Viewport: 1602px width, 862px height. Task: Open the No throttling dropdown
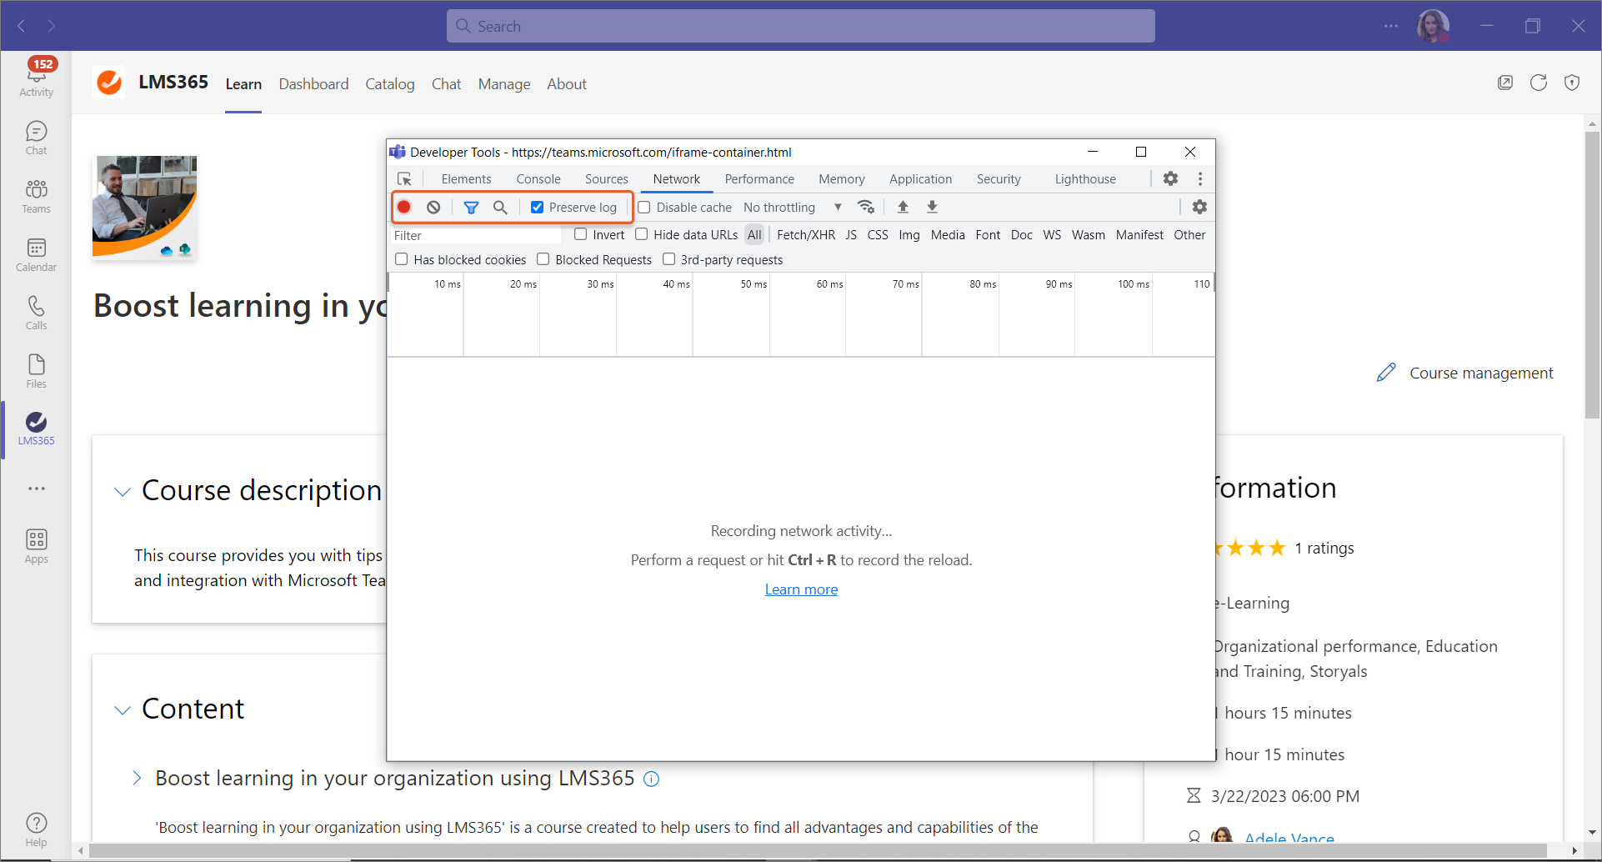pyautogui.click(x=792, y=208)
